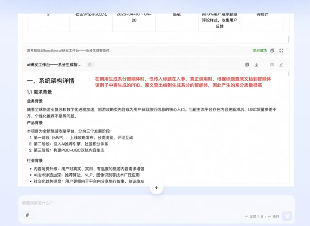310x226 pixels.
Task: Click the 执行成功 status label
Action: 260,51
